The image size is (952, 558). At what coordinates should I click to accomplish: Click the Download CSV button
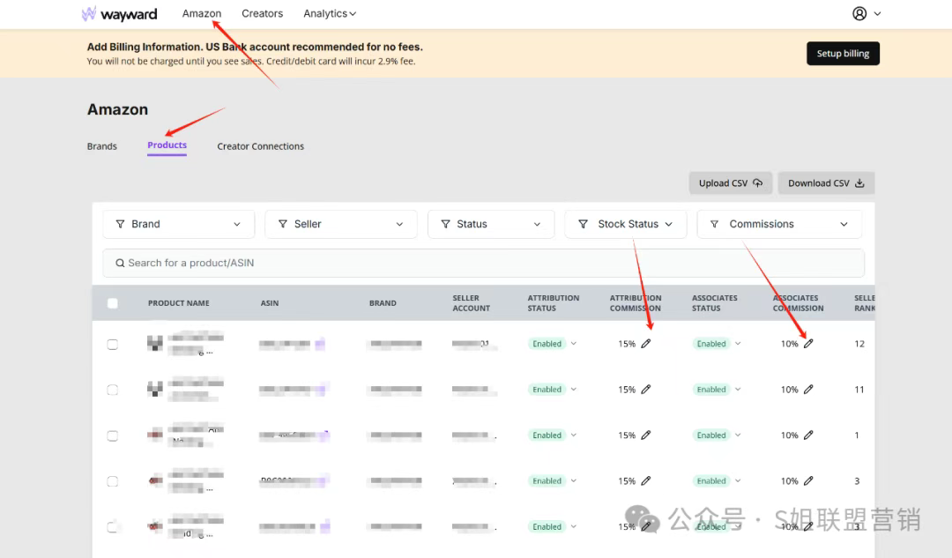[x=826, y=183]
